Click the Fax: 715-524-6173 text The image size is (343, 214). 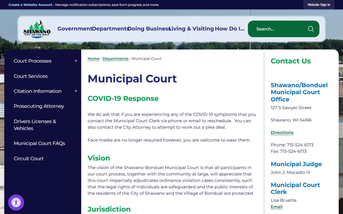[x=289, y=151]
